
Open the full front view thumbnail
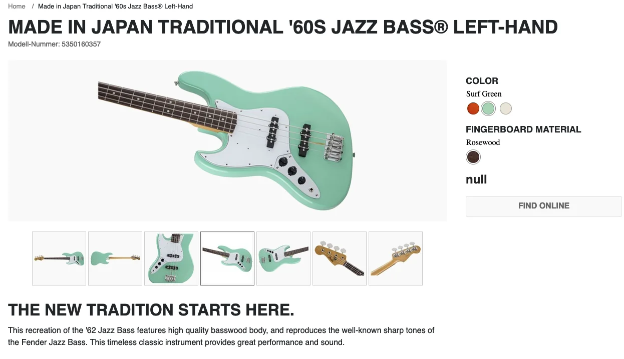(x=59, y=258)
